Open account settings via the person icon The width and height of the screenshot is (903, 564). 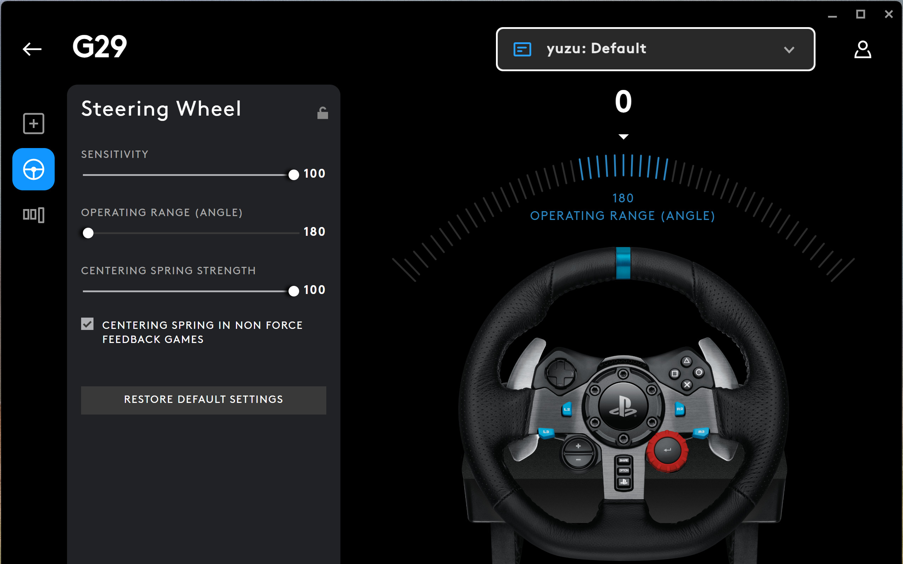(x=863, y=49)
